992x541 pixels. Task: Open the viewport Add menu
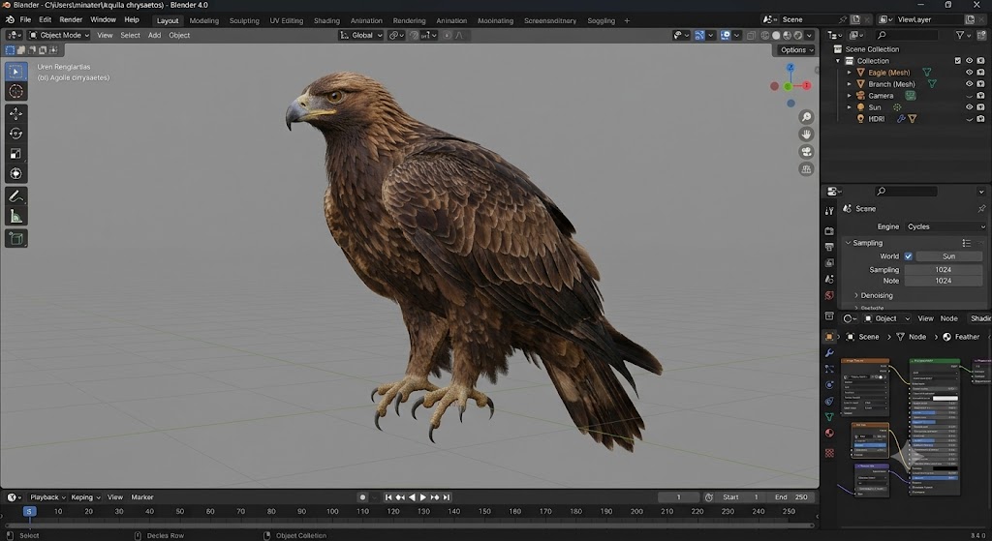(x=154, y=36)
